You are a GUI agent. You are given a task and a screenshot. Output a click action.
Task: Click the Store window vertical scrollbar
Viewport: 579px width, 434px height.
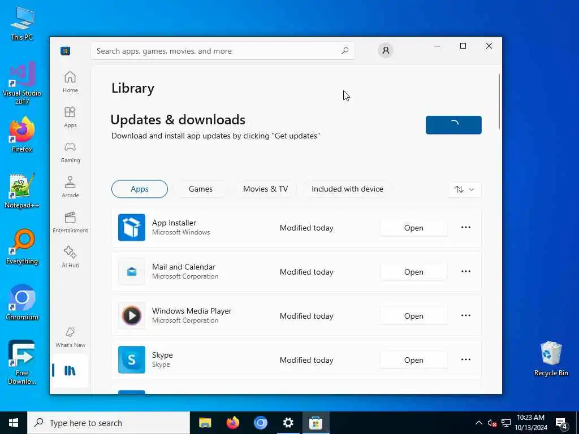click(499, 102)
